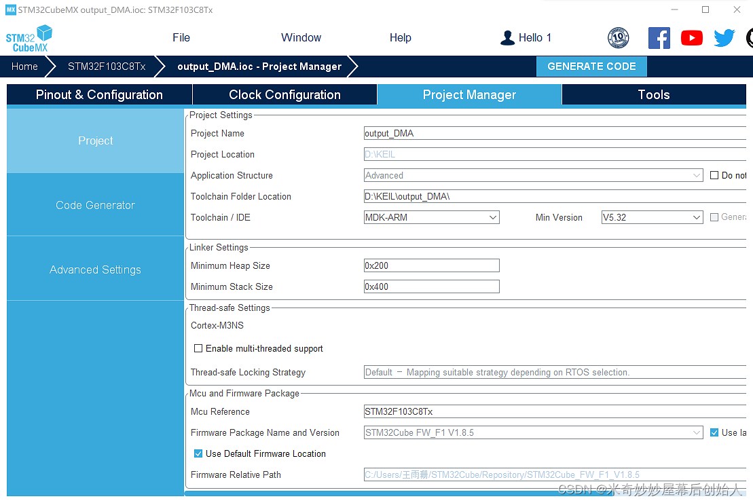
Task: Click the STM32CubeMX logo
Action: (29, 39)
